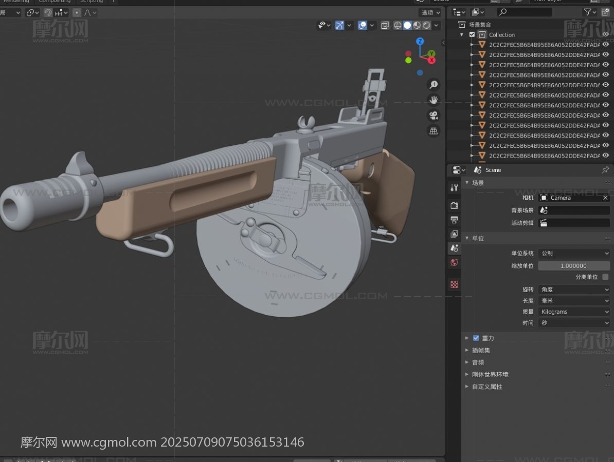Open the Texture properties tab

pyautogui.click(x=454, y=284)
